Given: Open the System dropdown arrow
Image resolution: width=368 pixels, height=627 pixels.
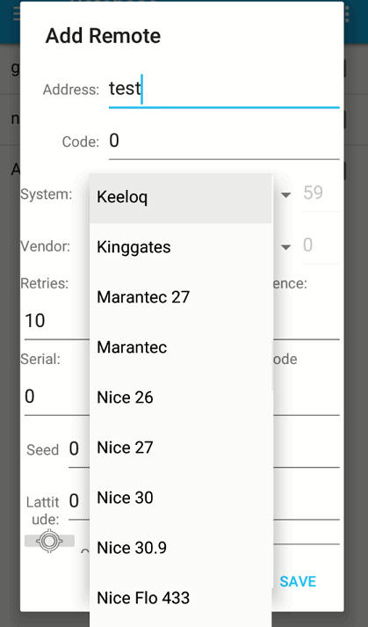Looking at the screenshot, I should [x=285, y=194].
